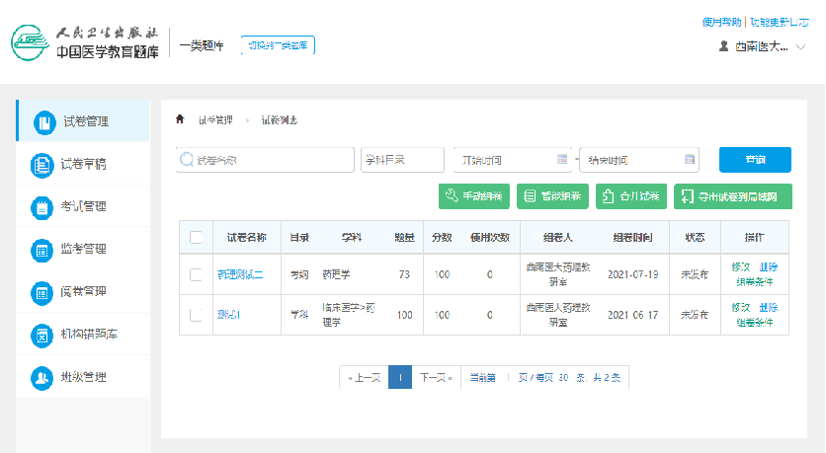Click the 监考管理 sidebar icon
The image size is (826, 453).
tap(42, 250)
